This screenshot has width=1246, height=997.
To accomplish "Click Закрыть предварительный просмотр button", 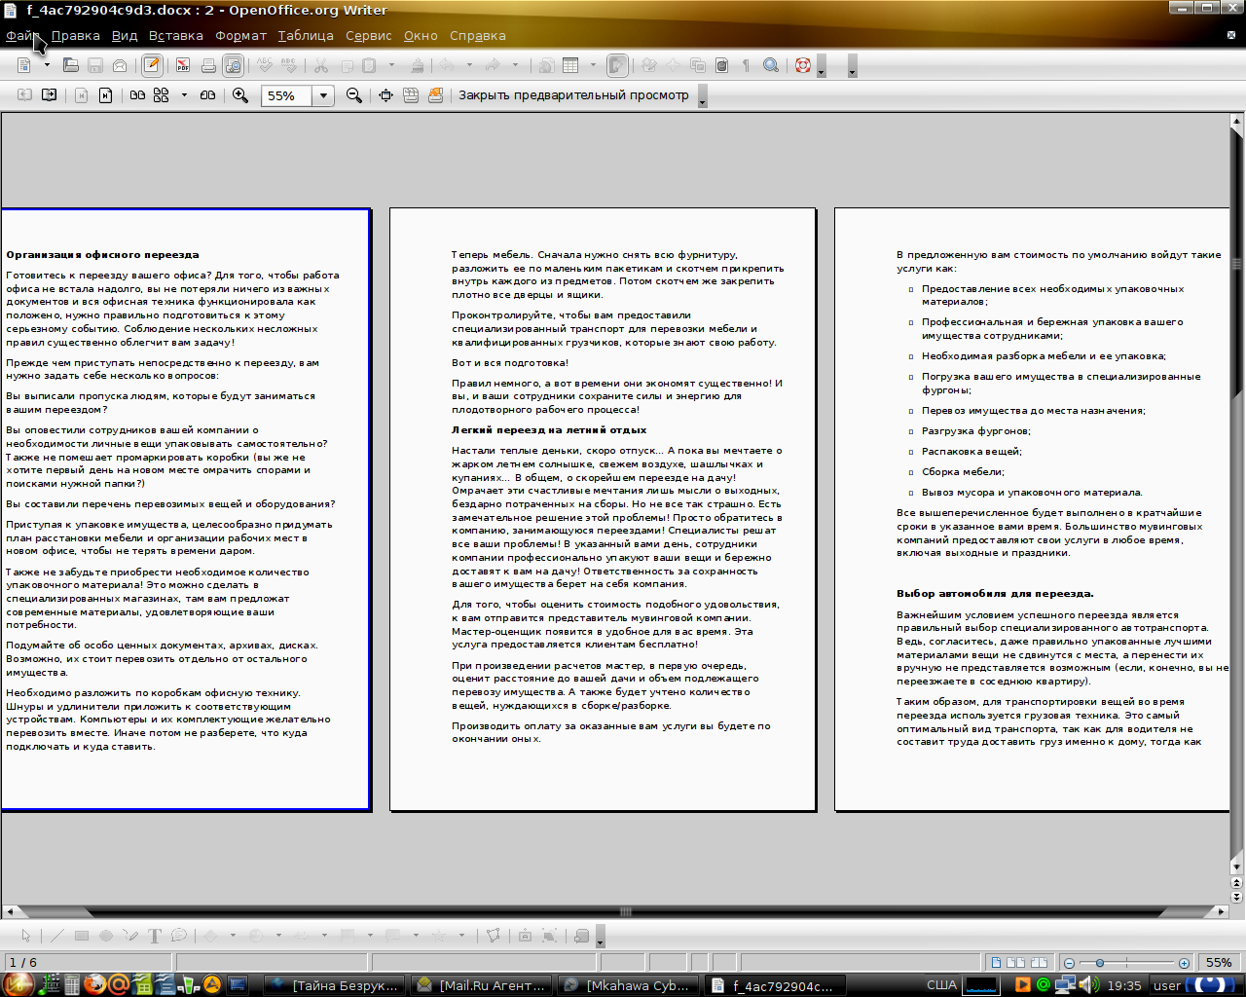I will coord(573,95).
